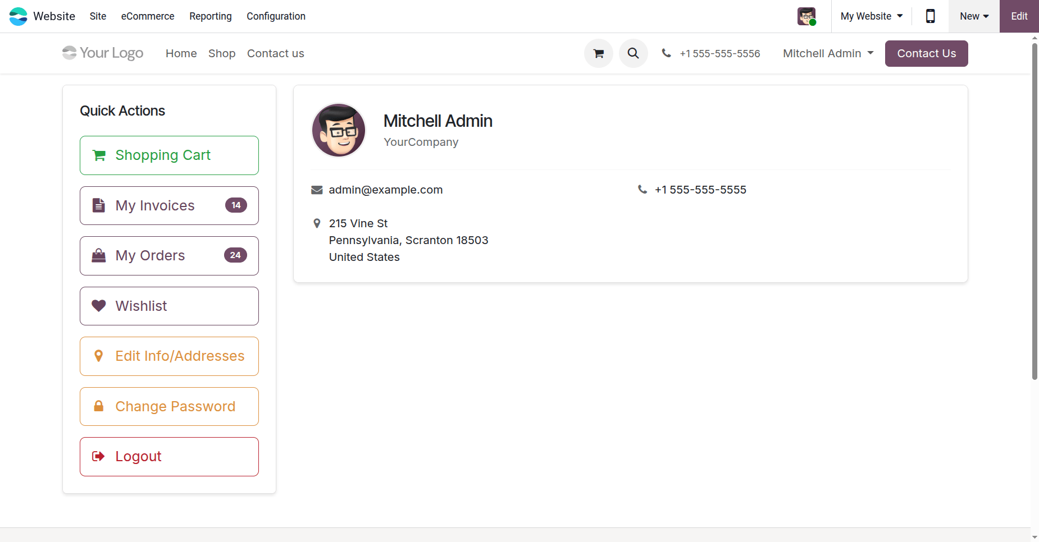
Task: Open My Invoices quick action
Action: [169, 205]
